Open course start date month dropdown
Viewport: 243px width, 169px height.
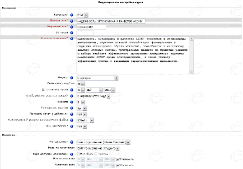click(94, 90)
